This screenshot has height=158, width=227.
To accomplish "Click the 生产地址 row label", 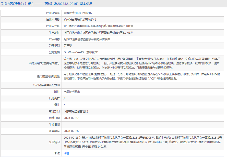I will [54, 33].
